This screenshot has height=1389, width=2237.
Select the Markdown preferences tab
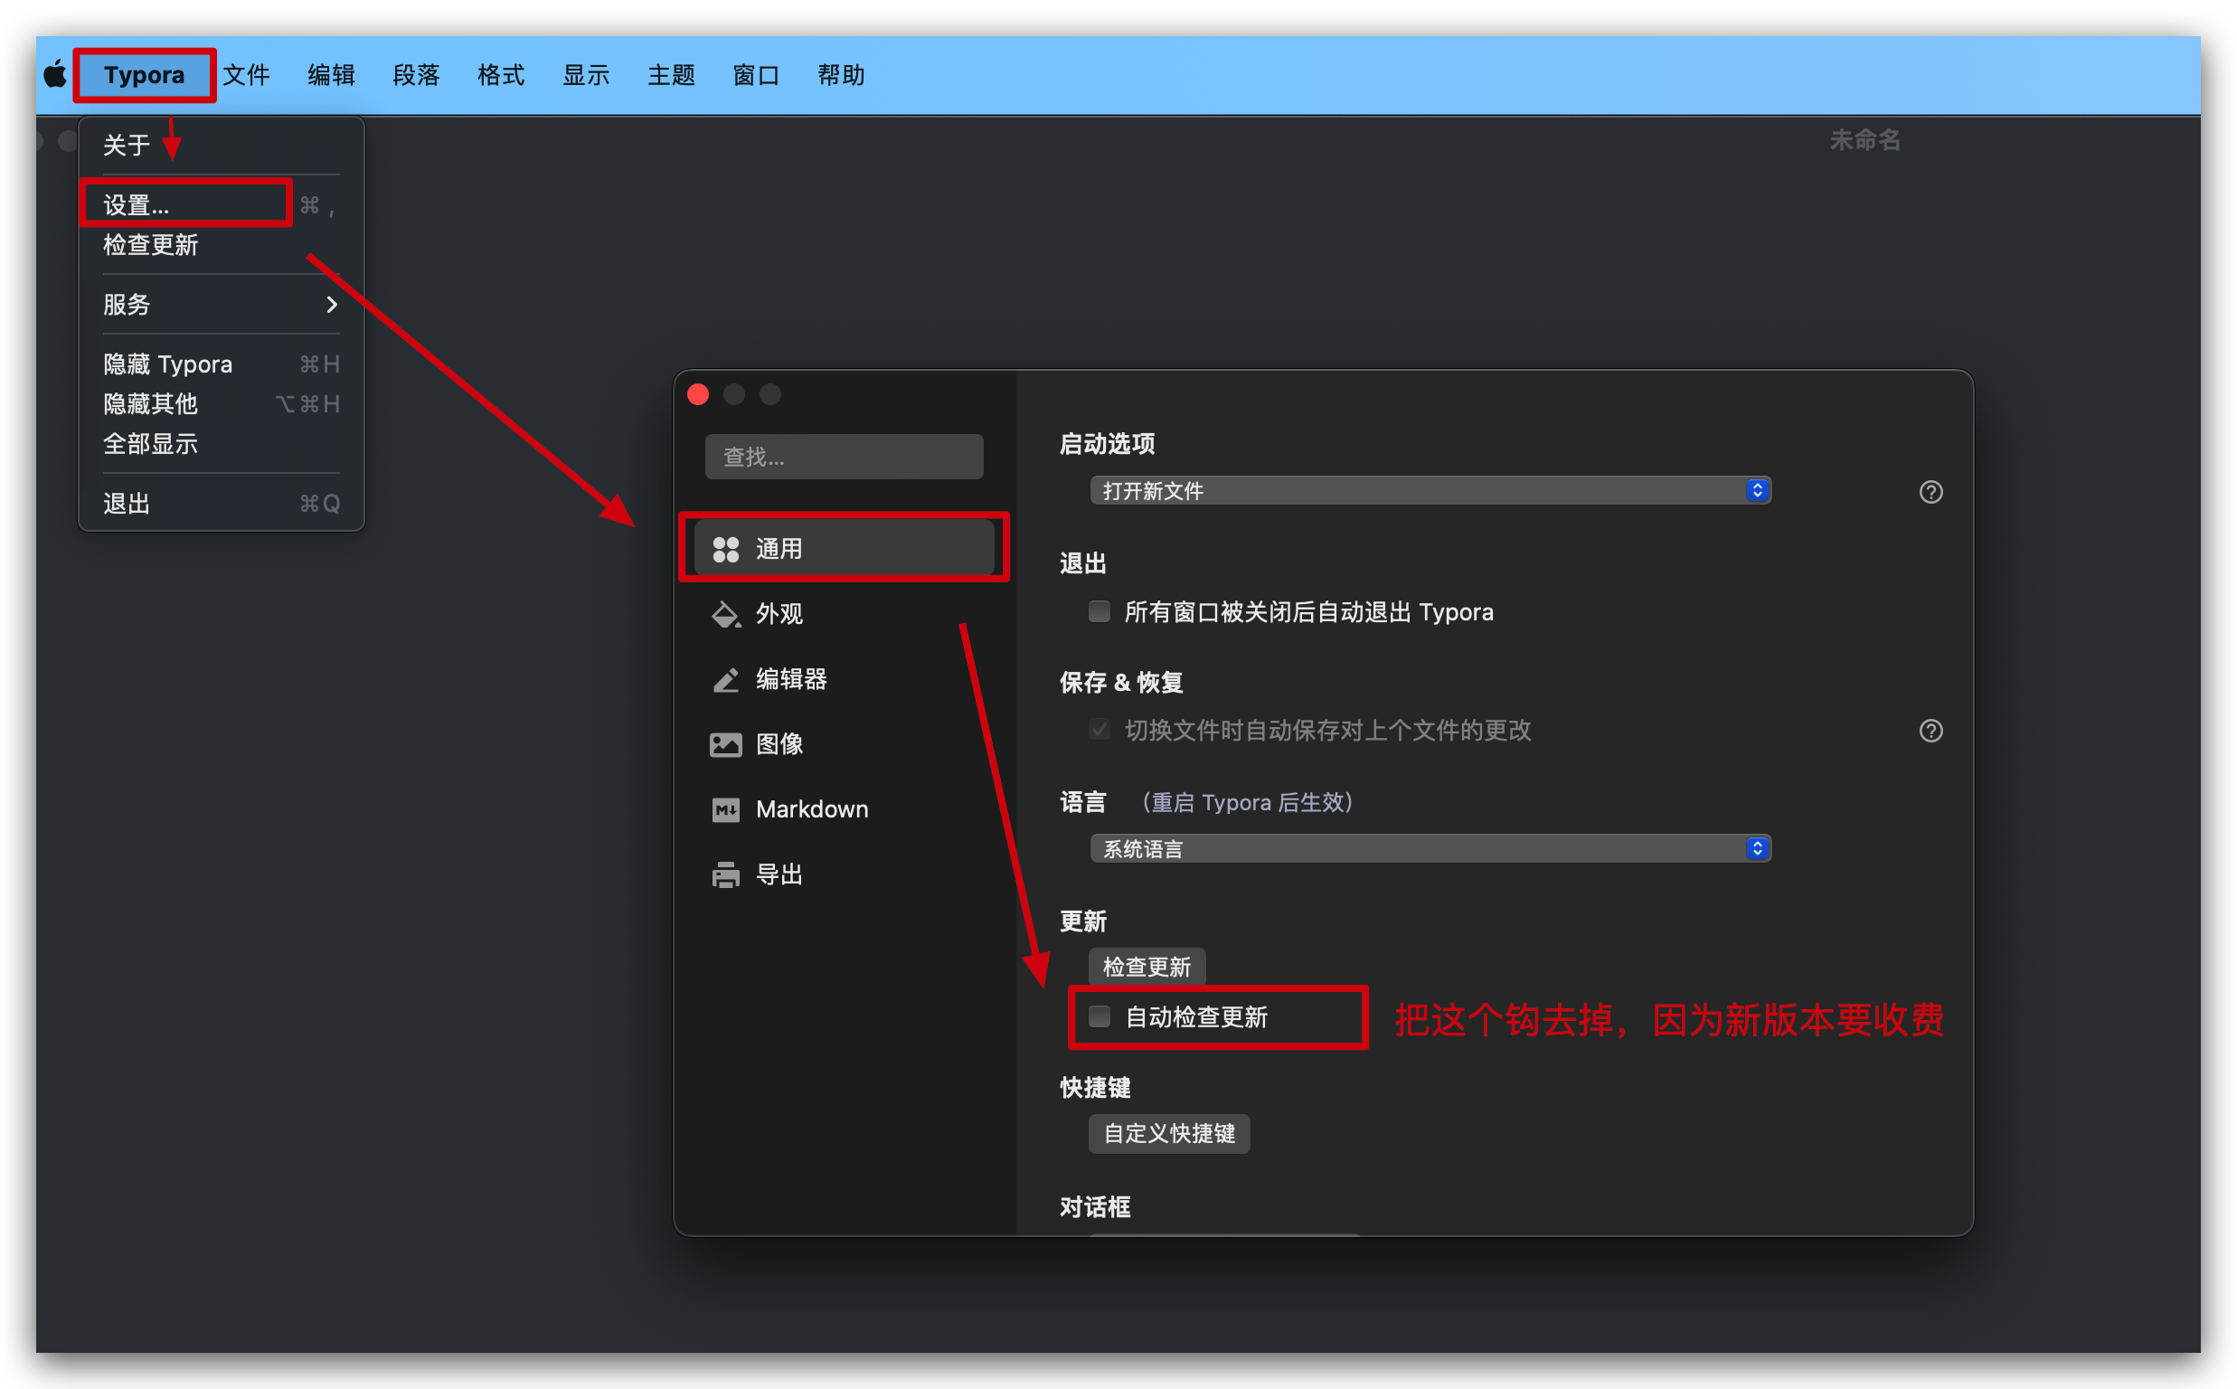844,809
